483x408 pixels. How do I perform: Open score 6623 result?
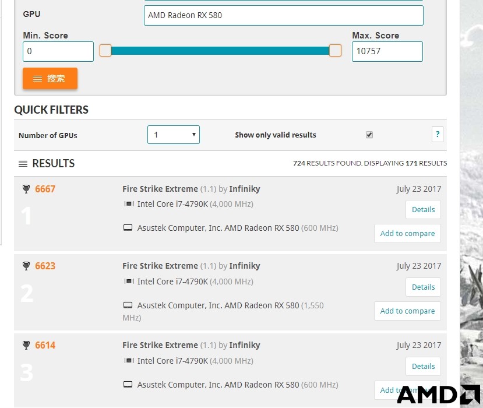45,266
